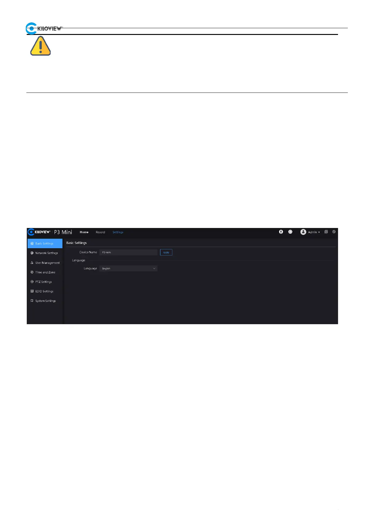The image size is (365, 516).
Task: Open the Language dropdown showing English
Action: (x=128, y=268)
